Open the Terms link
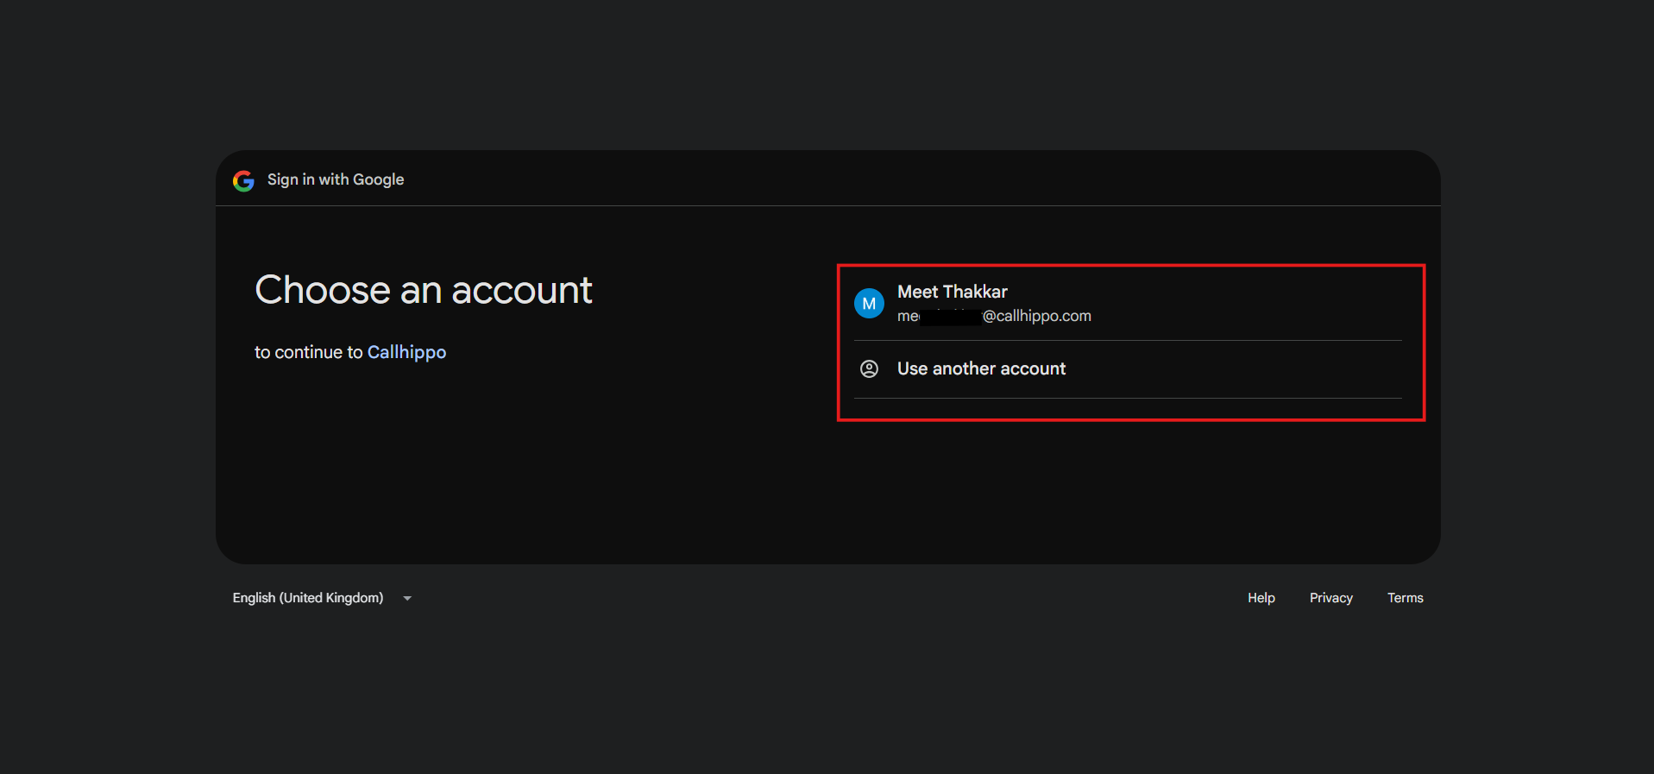The width and height of the screenshot is (1654, 774). 1405,598
